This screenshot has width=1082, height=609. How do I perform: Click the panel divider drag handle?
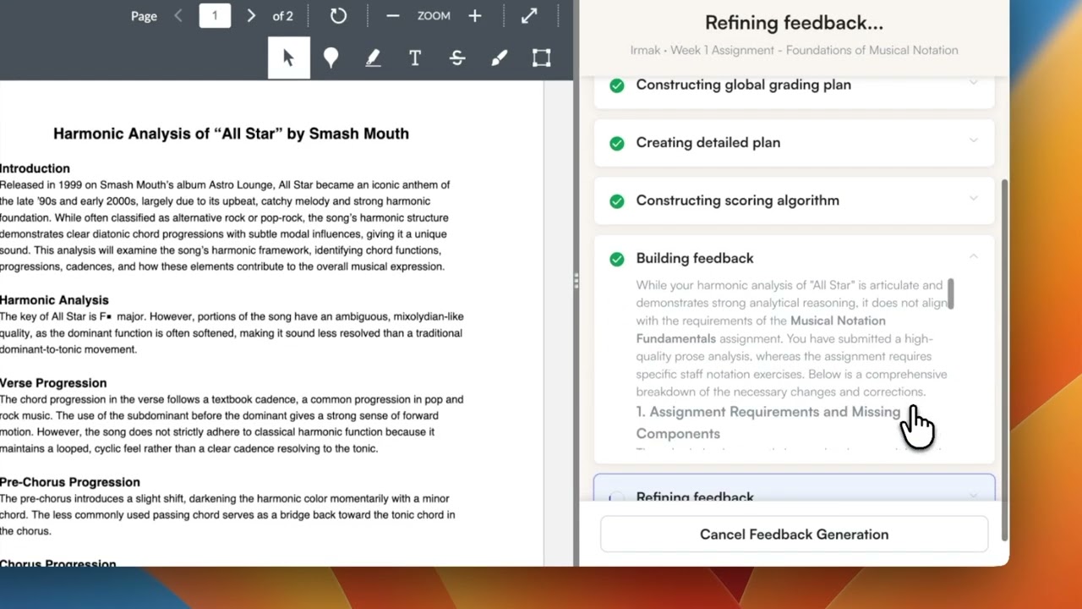(576, 282)
